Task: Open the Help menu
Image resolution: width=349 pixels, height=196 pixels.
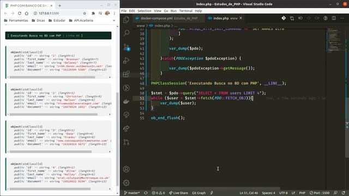Action: [198, 11]
